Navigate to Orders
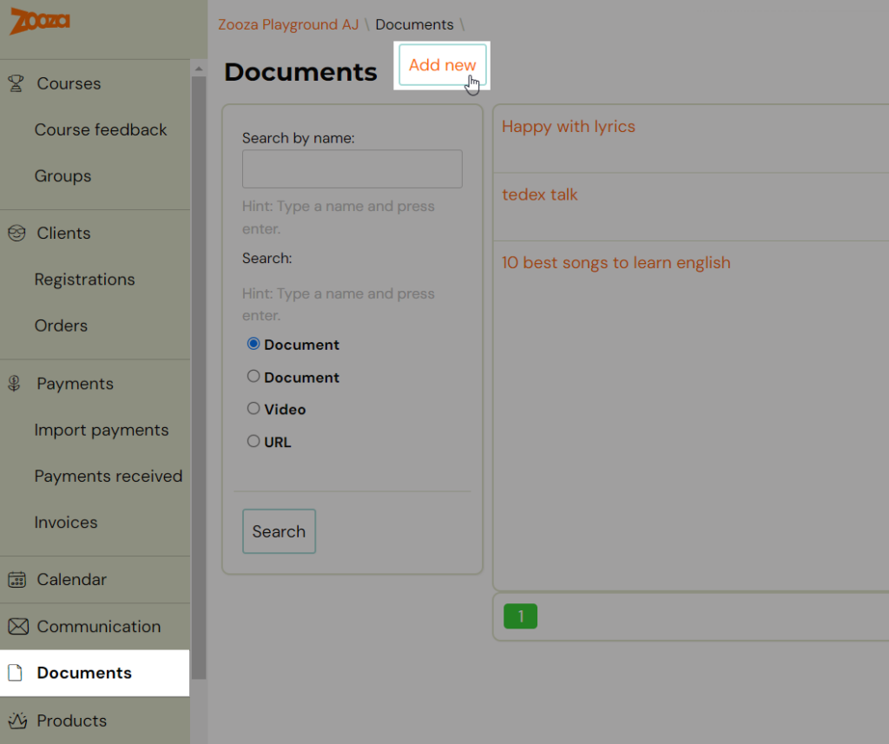The height and width of the screenshot is (744, 889). (x=62, y=326)
